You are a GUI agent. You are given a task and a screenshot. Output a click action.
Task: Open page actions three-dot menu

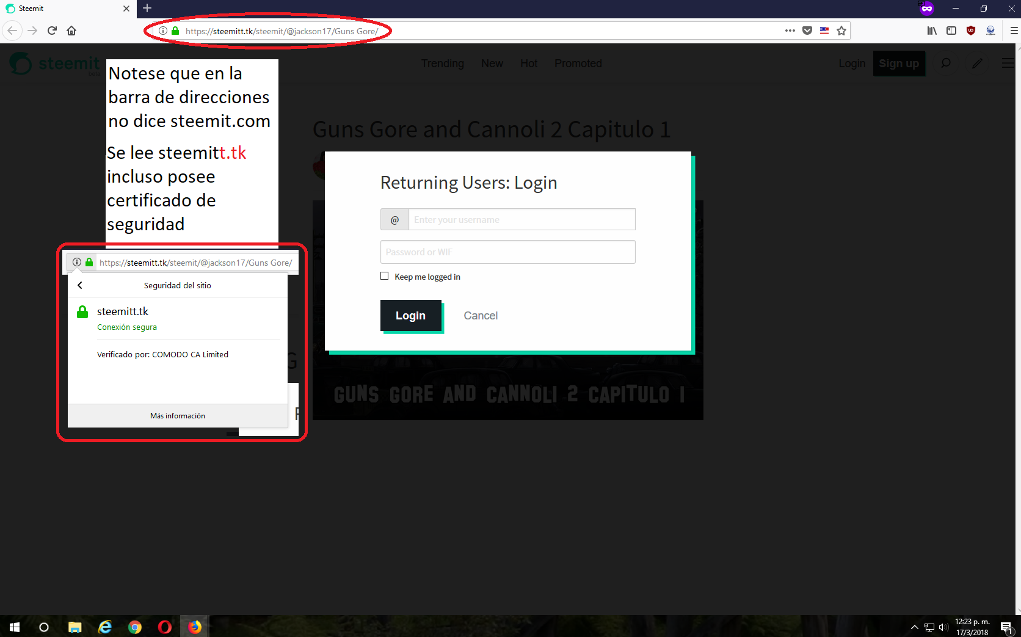(x=790, y=31)
